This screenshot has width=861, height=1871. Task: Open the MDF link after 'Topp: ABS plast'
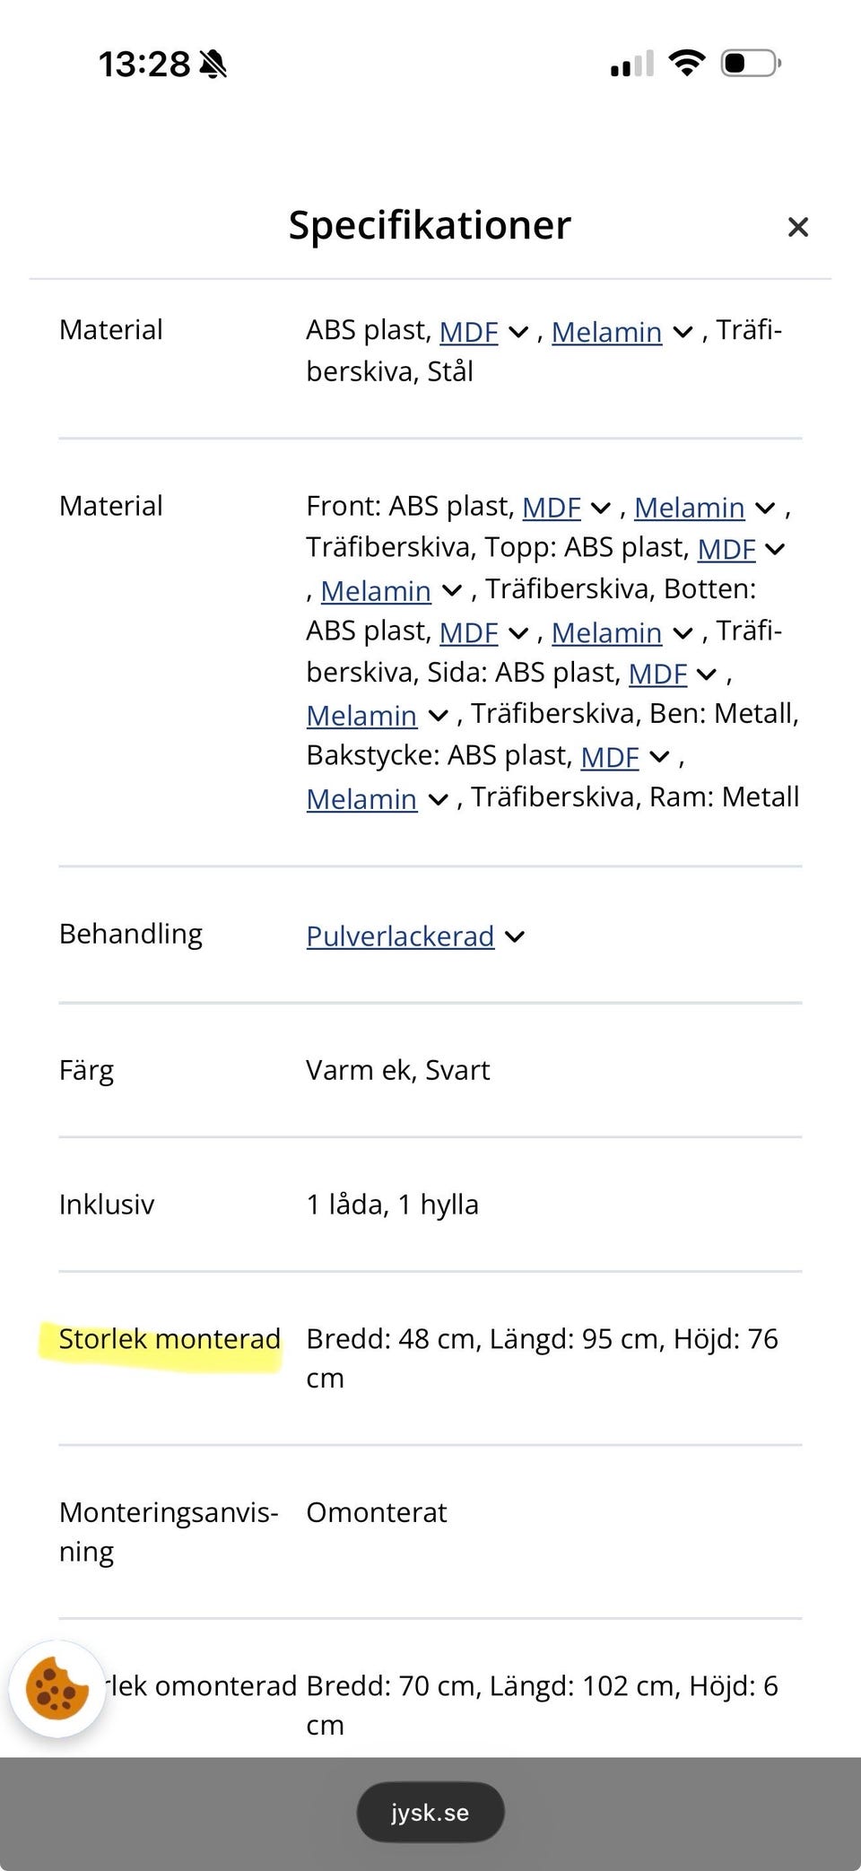click(x=726, y=549)
